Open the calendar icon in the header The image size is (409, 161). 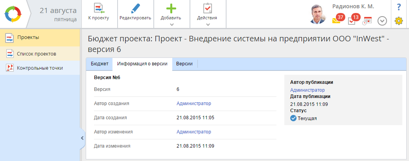tap(367, 20)
